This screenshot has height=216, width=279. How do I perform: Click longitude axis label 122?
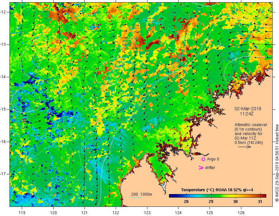(116, 213)
